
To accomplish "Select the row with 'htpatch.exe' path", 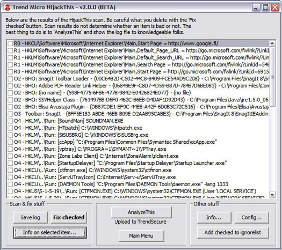I will [x=78, y=128].
